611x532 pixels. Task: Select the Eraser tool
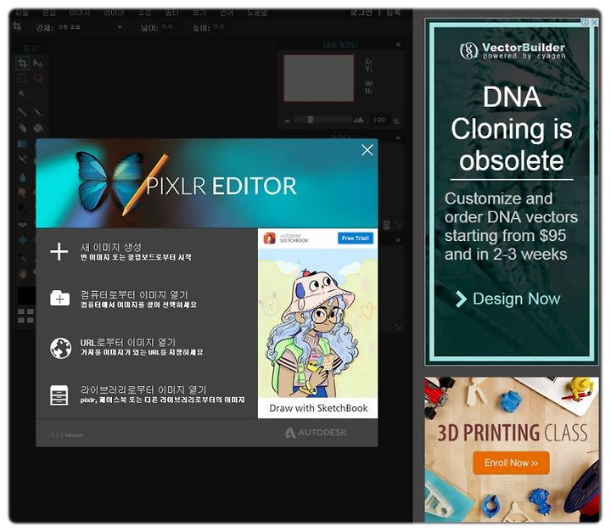click(x=22, y=128)
